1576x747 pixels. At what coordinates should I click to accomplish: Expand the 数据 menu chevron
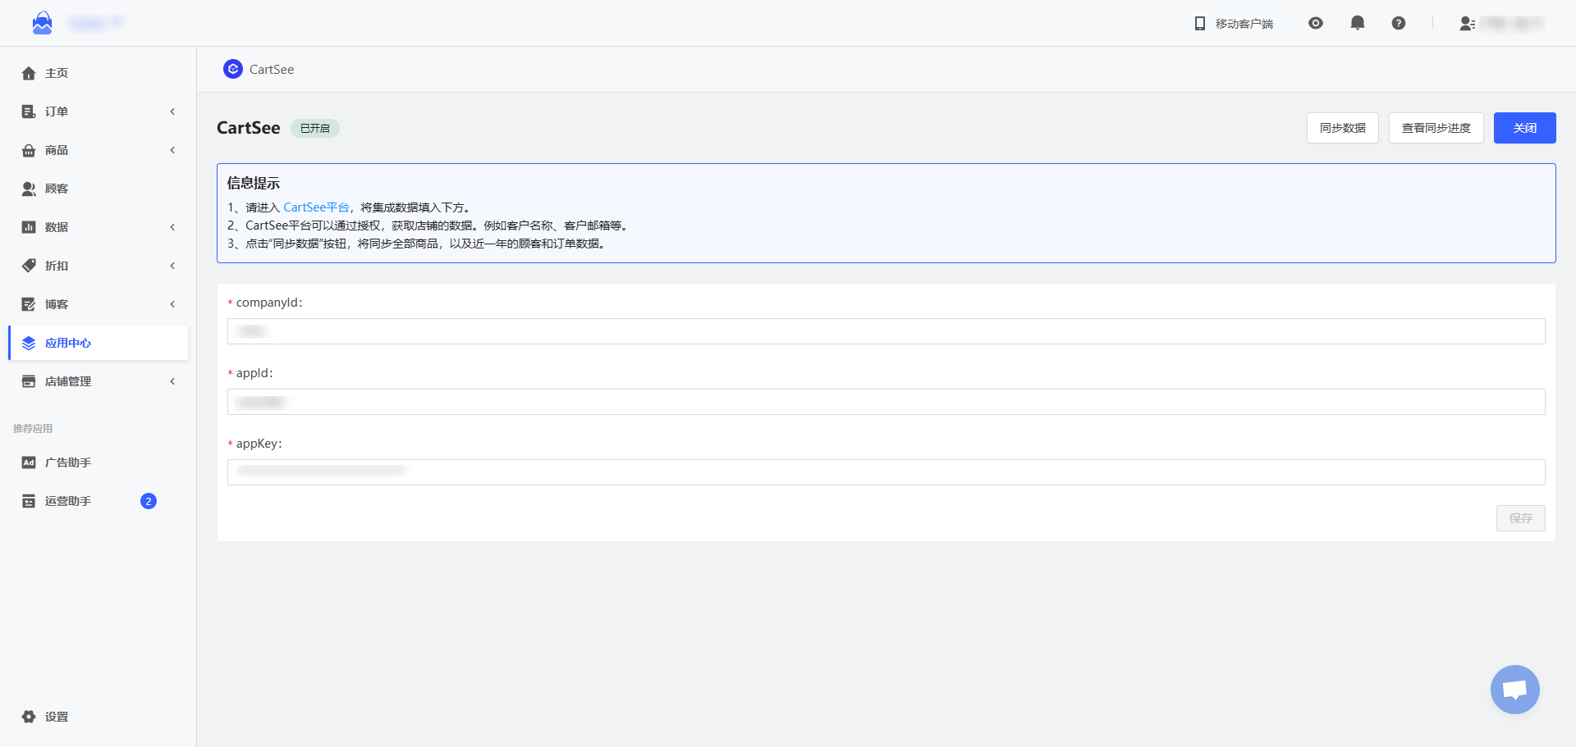click(172, 227)
